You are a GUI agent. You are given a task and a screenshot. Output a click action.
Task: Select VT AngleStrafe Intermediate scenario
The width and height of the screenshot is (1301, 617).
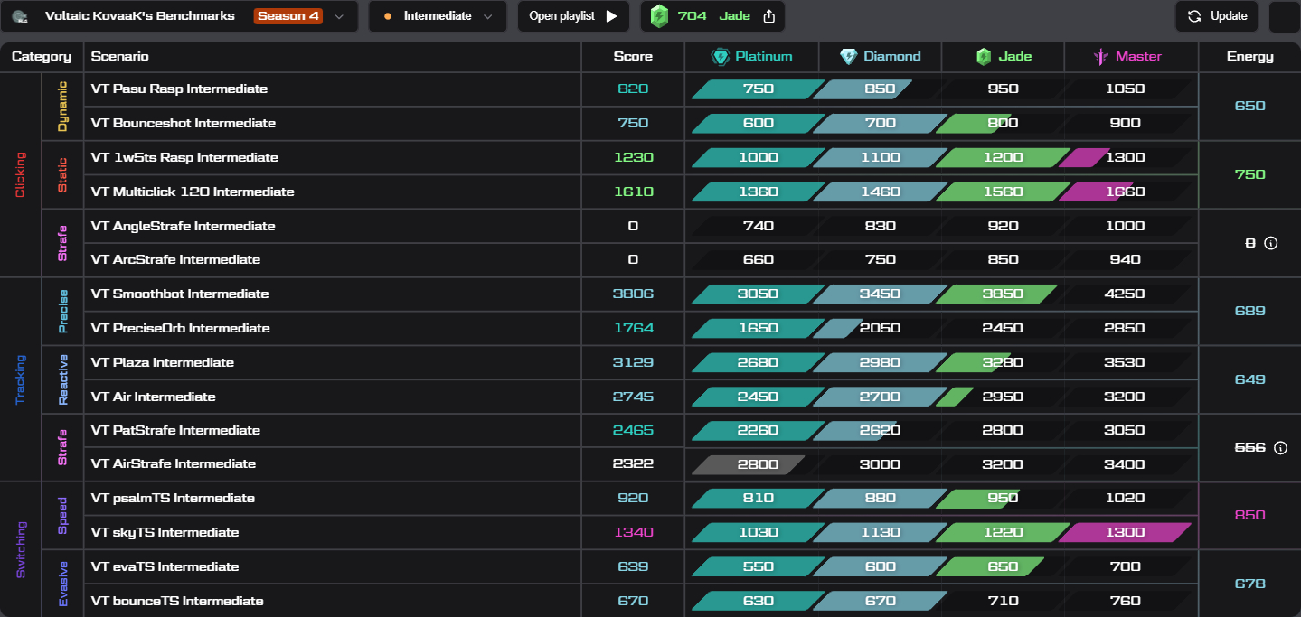point(184,227)
